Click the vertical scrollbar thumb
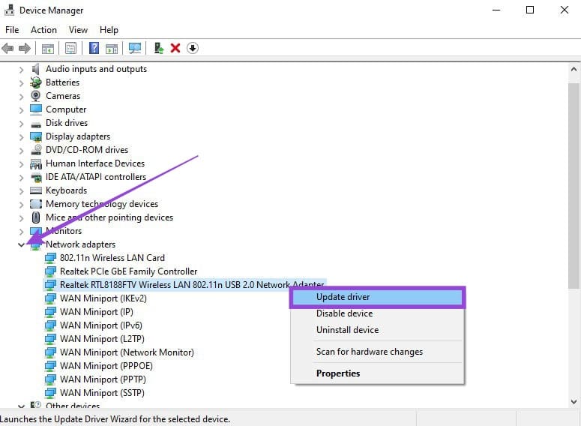This screenshot has width=581, height=426. click(x=574, y=186)
